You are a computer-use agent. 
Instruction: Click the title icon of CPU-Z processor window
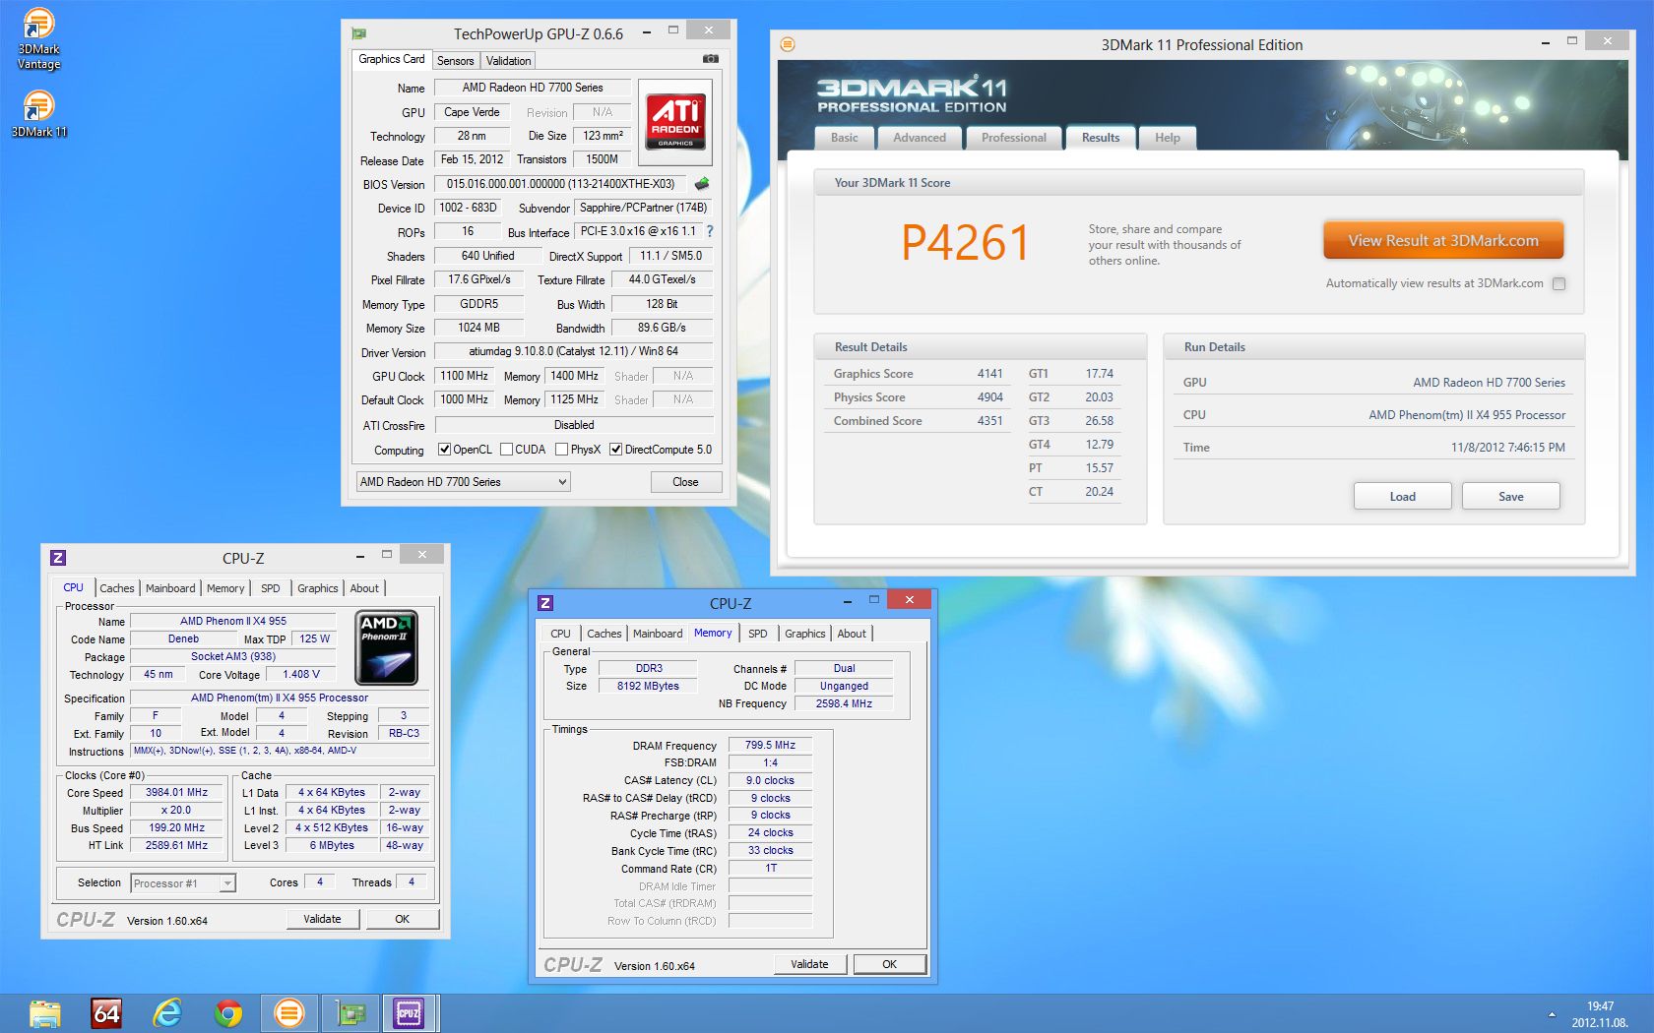coord(58,558)
